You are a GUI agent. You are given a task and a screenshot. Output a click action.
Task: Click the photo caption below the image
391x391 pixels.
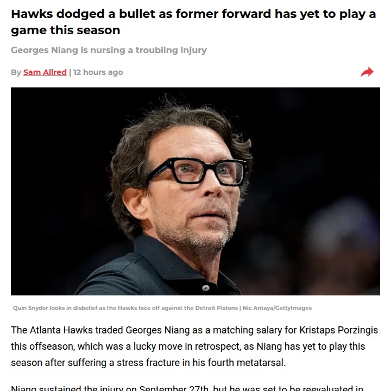click(x=162, y=308)
